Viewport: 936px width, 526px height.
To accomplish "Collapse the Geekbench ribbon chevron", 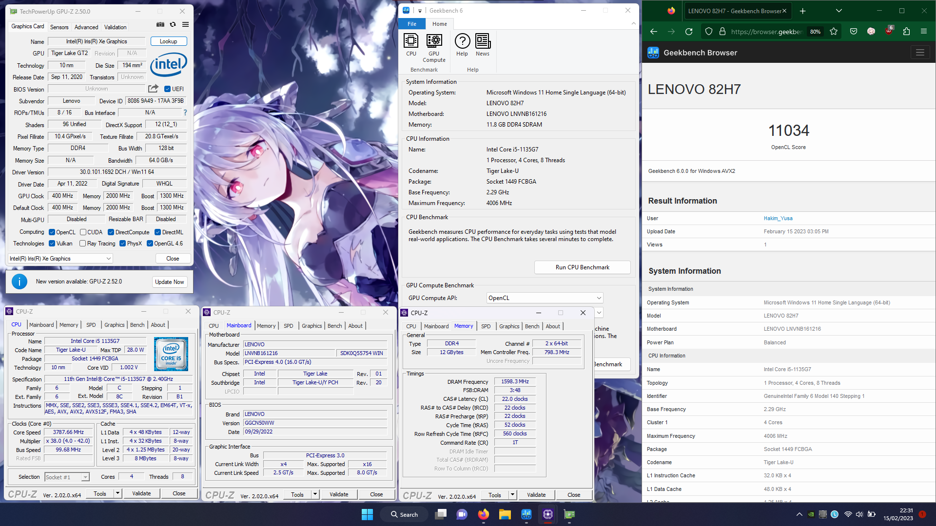I will pyautogui.click(x=633, y=23).
